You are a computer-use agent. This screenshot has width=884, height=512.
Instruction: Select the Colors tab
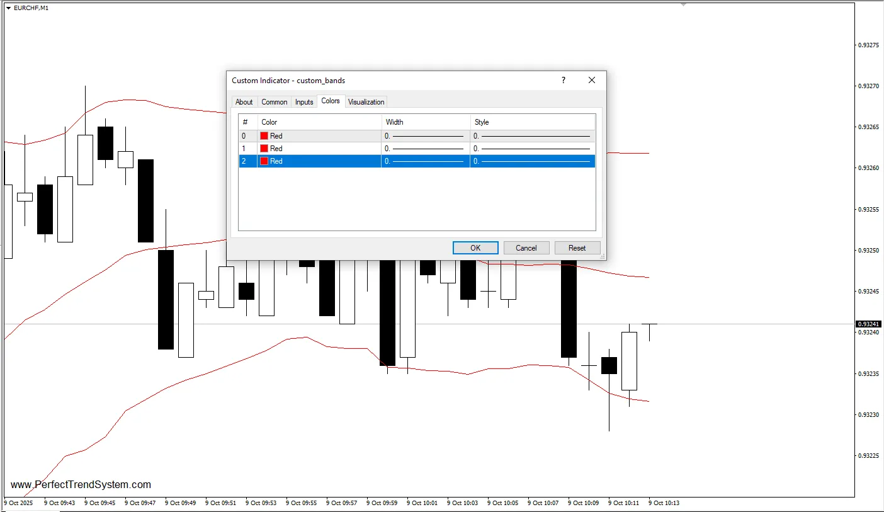[331, 101]
